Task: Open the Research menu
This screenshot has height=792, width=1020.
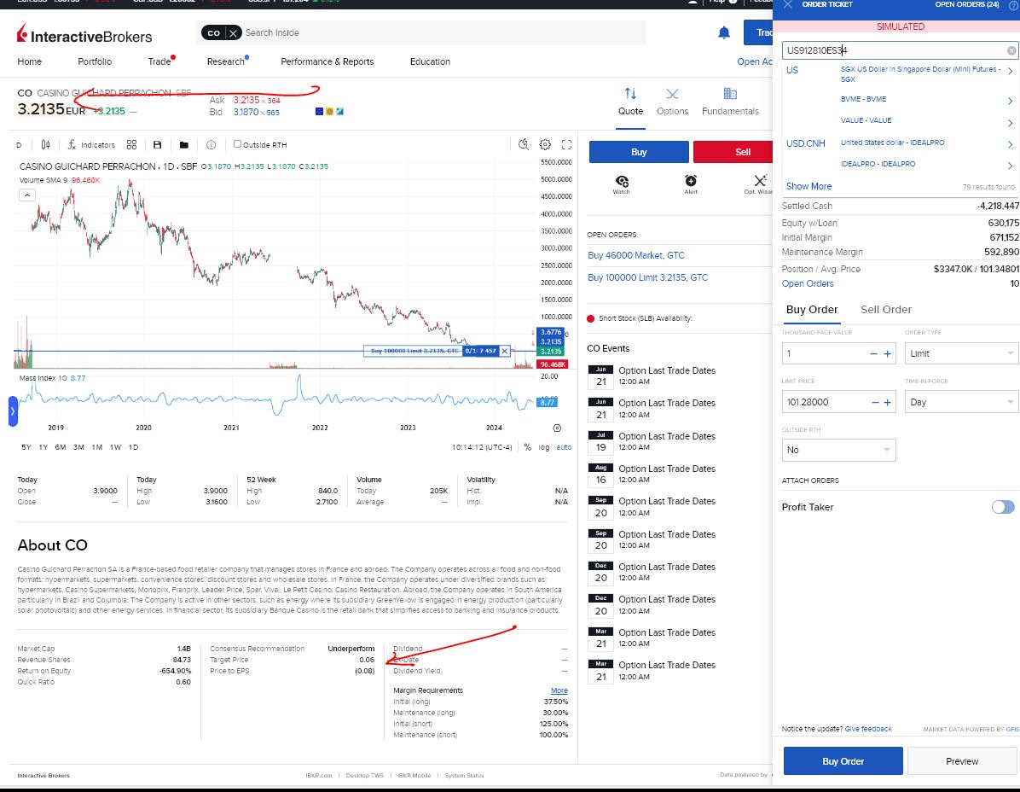Action: 226,61
